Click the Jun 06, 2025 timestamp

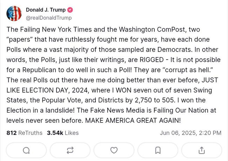190,133
